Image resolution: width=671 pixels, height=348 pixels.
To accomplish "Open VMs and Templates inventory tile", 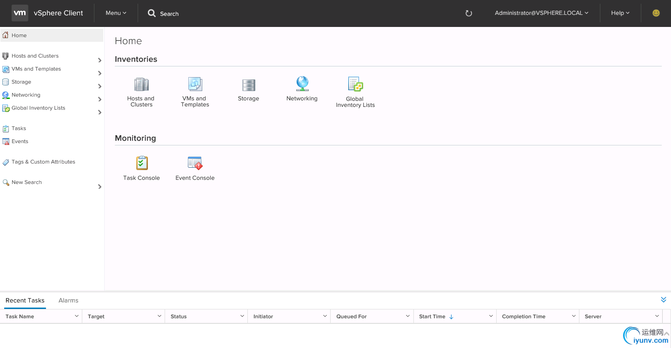I will 195,92.
